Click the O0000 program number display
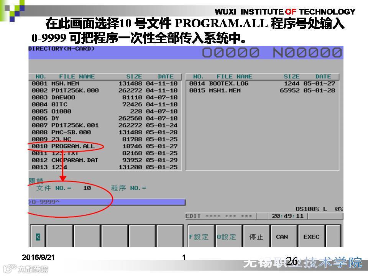Screen dimensions: 368x276 pyautogui.click(x=231, y=53)
